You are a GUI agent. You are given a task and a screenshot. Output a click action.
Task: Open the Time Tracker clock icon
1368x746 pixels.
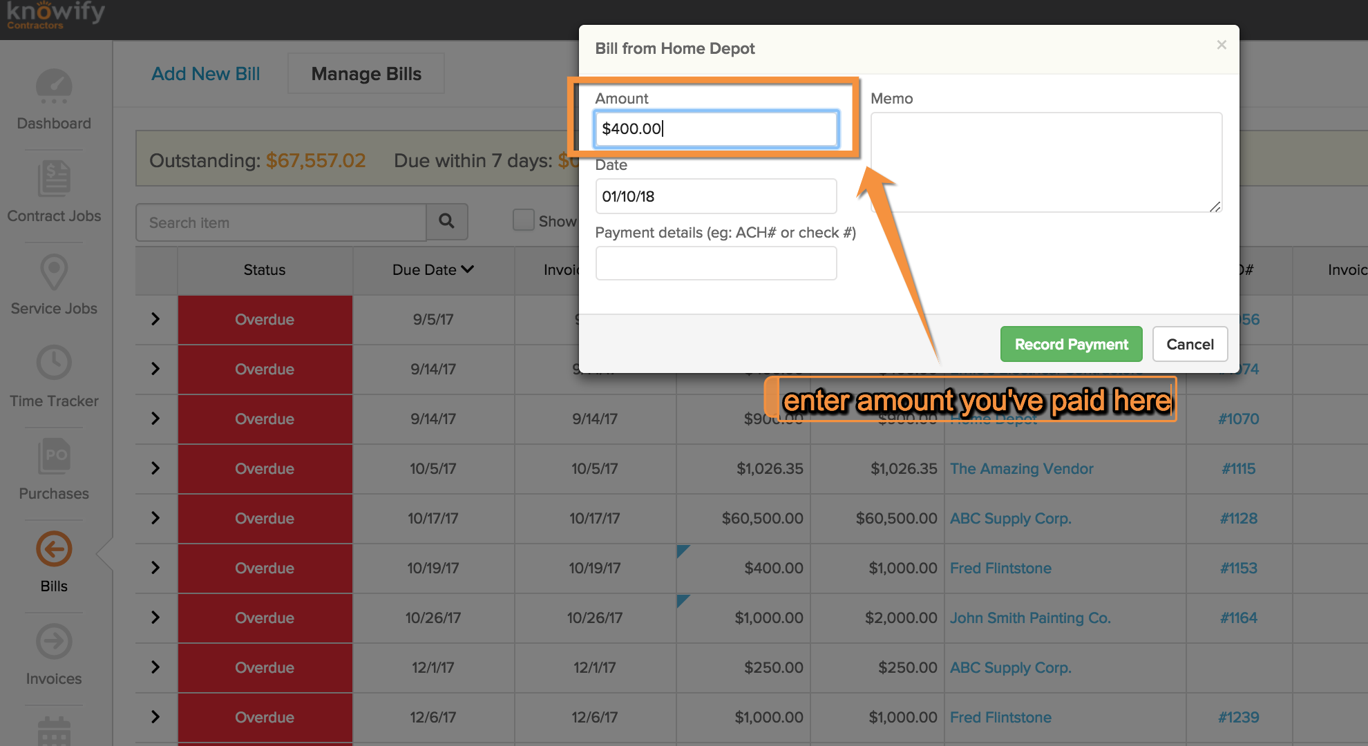pos(54,363)
